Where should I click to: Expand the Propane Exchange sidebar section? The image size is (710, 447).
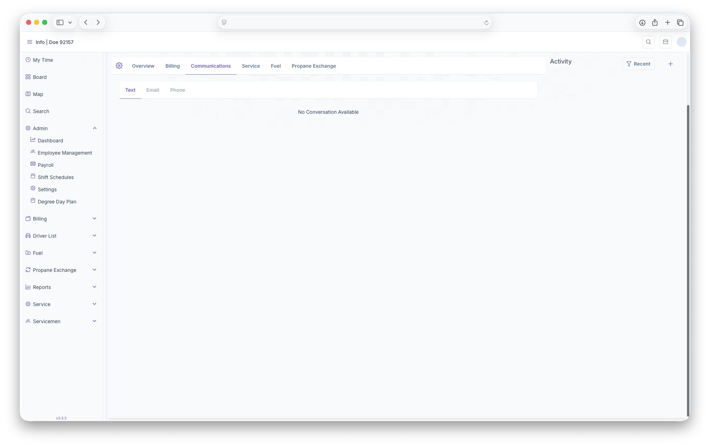click(94, 270)
